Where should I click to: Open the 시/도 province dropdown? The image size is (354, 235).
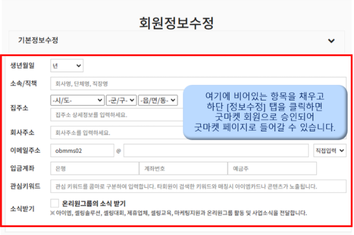(77, 100)
